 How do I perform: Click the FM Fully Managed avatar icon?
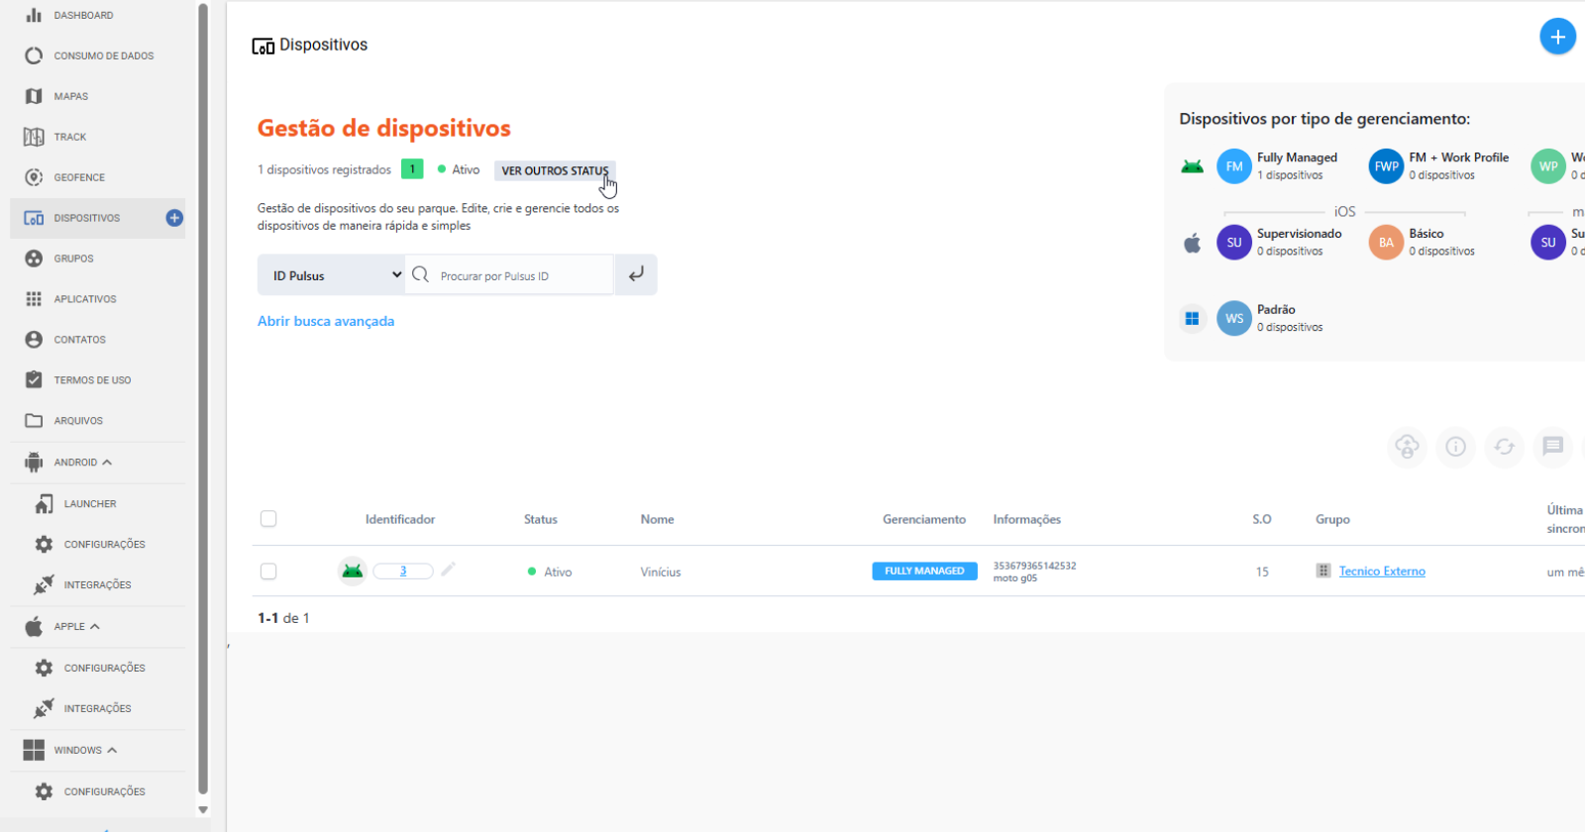coord(1234,166)
